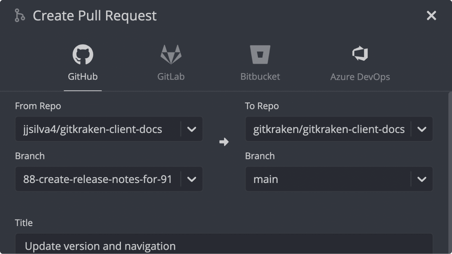Switch to the Bitbucket tab label
452x254 pixels.
[260, 76]
